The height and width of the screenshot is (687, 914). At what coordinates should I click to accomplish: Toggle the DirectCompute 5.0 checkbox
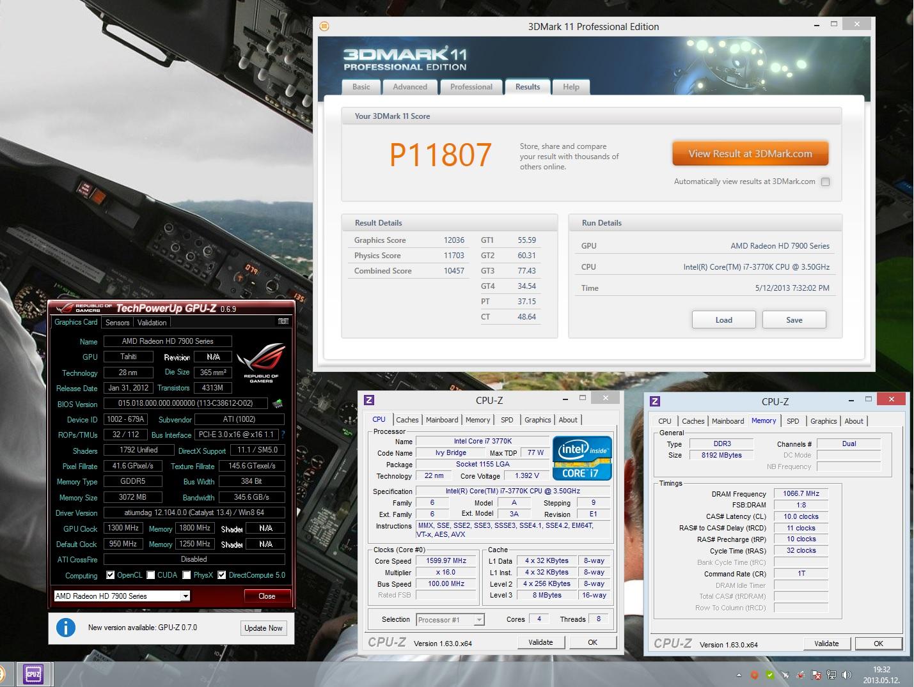coord(222,575)
